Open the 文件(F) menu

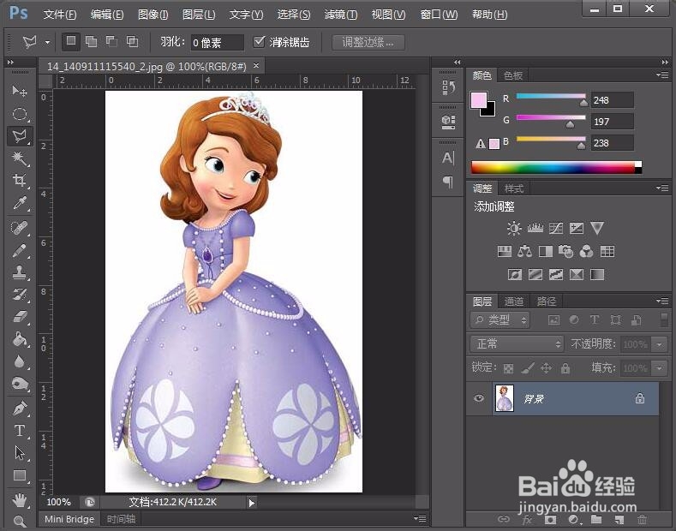coord(60,15)
